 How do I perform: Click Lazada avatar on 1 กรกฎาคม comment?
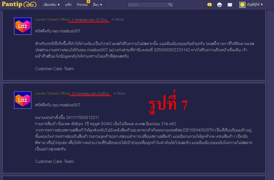pyautogui.click(x=23, y=26)
